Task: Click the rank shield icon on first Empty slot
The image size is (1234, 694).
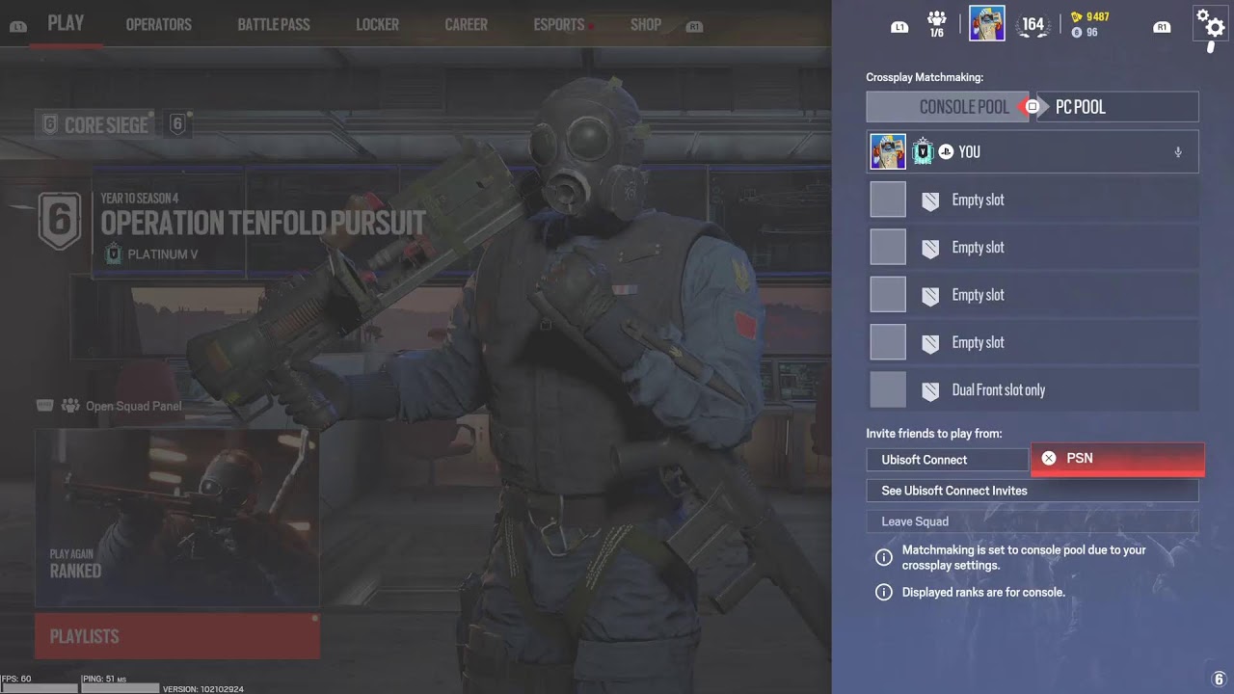Action: [x=930, y=200]
